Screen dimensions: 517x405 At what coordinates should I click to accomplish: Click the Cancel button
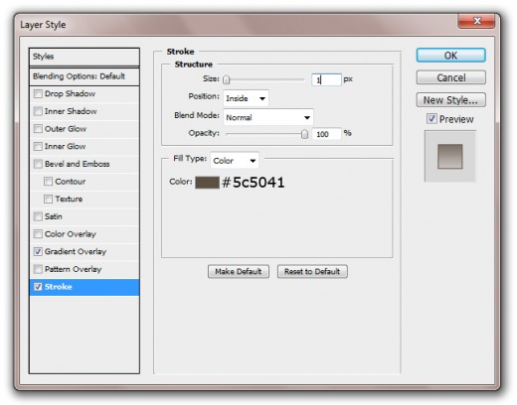[x=451, y=77]
